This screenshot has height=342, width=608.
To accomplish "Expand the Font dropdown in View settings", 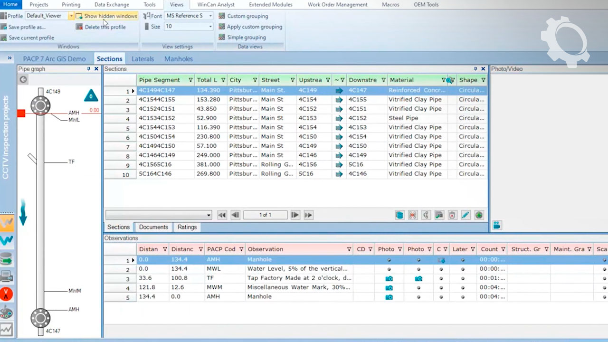I will click(210, 16).
